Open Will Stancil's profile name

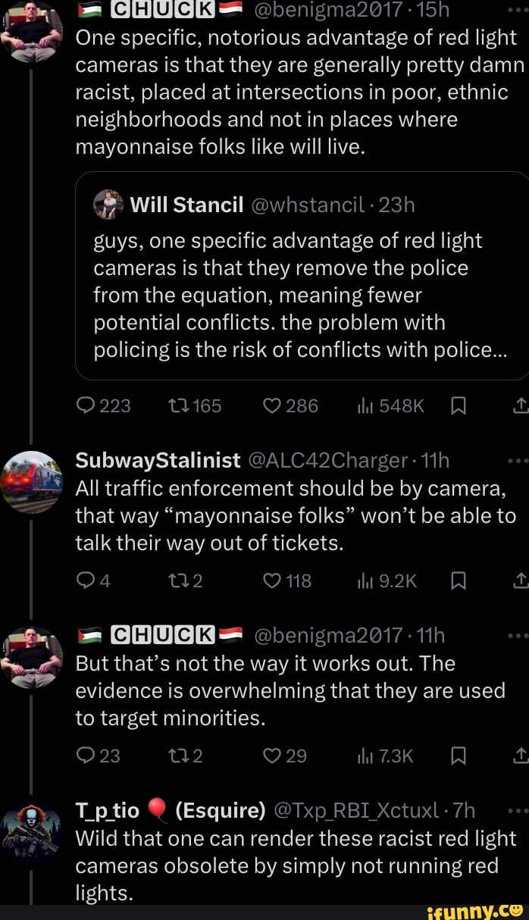[x=186, y=205]
